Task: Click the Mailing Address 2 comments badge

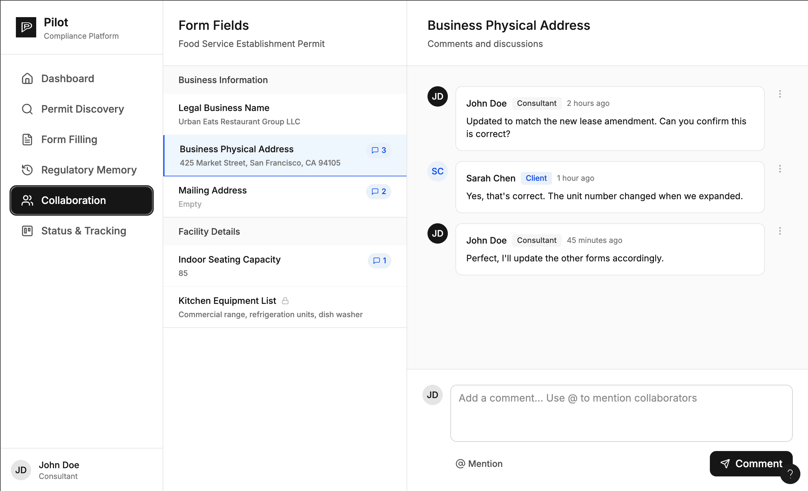Action: click(379, 192)
